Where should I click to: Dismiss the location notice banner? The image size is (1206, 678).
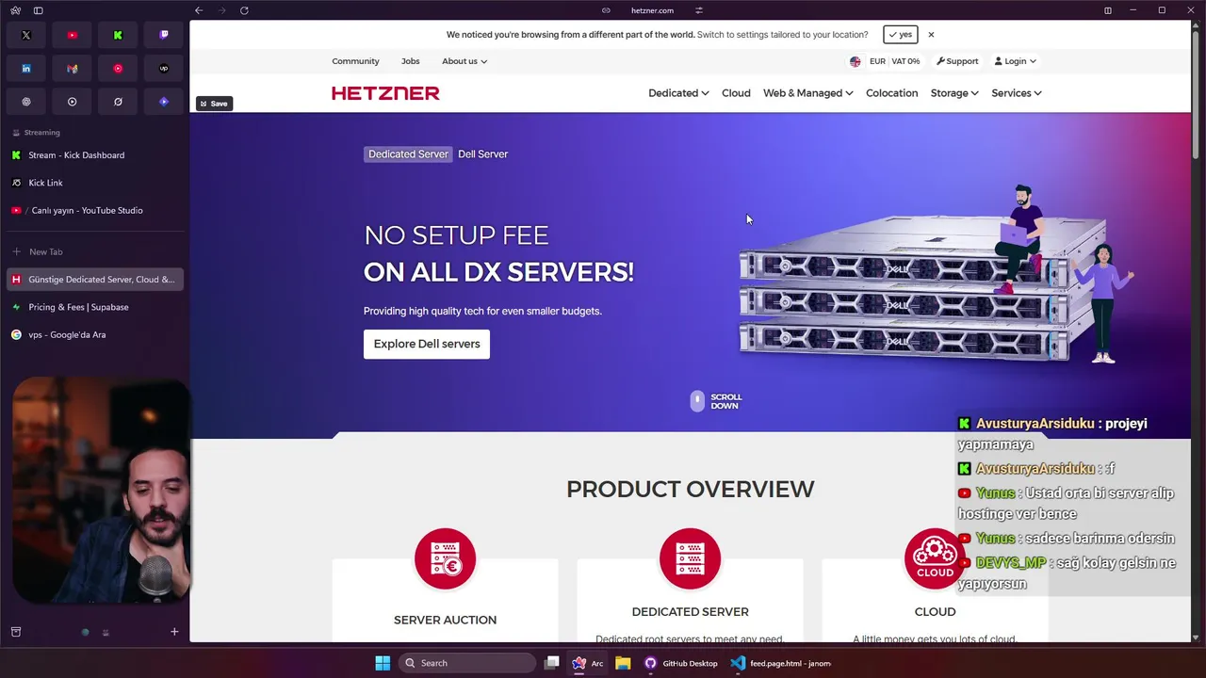point(931,35)
